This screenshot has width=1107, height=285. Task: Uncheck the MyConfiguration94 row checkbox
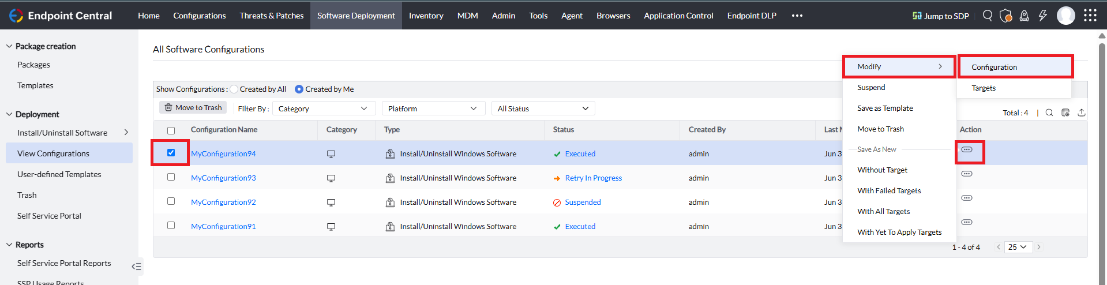(171, 153)
